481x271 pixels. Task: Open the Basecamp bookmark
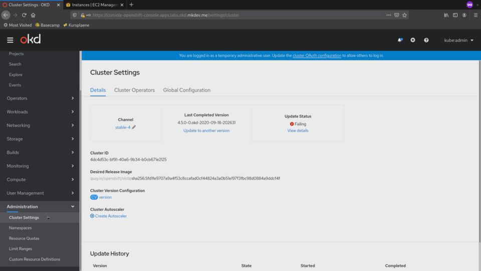(47, 25)
